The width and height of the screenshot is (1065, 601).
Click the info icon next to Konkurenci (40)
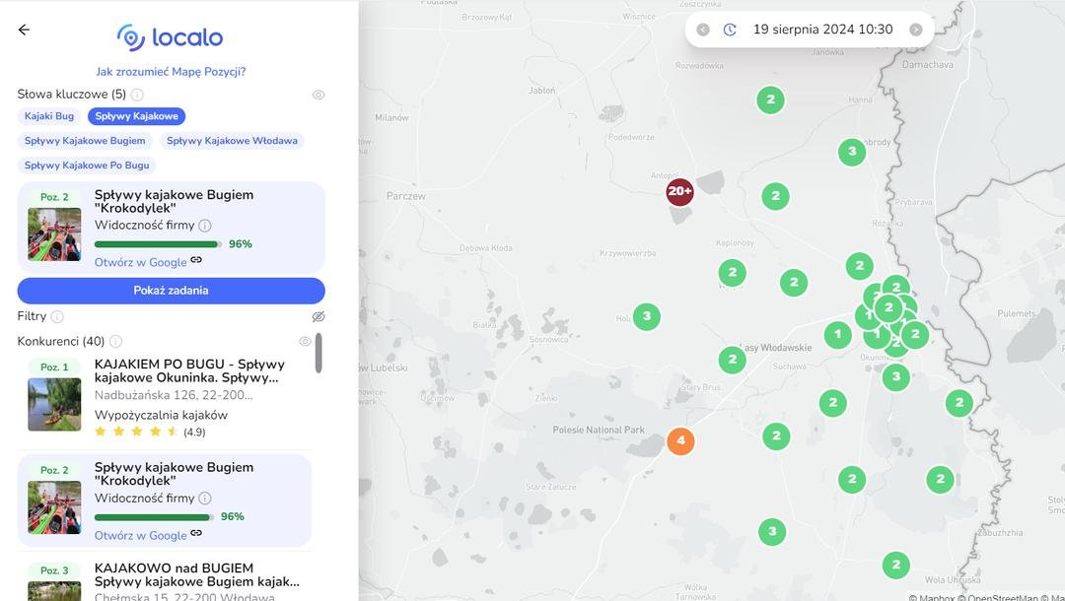coord(115,341)
